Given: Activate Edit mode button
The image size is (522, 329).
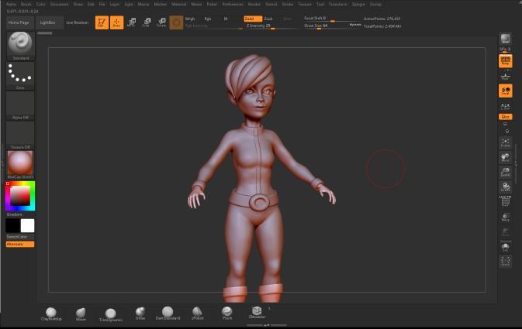Looking at the screenshot, I should 102,22.
